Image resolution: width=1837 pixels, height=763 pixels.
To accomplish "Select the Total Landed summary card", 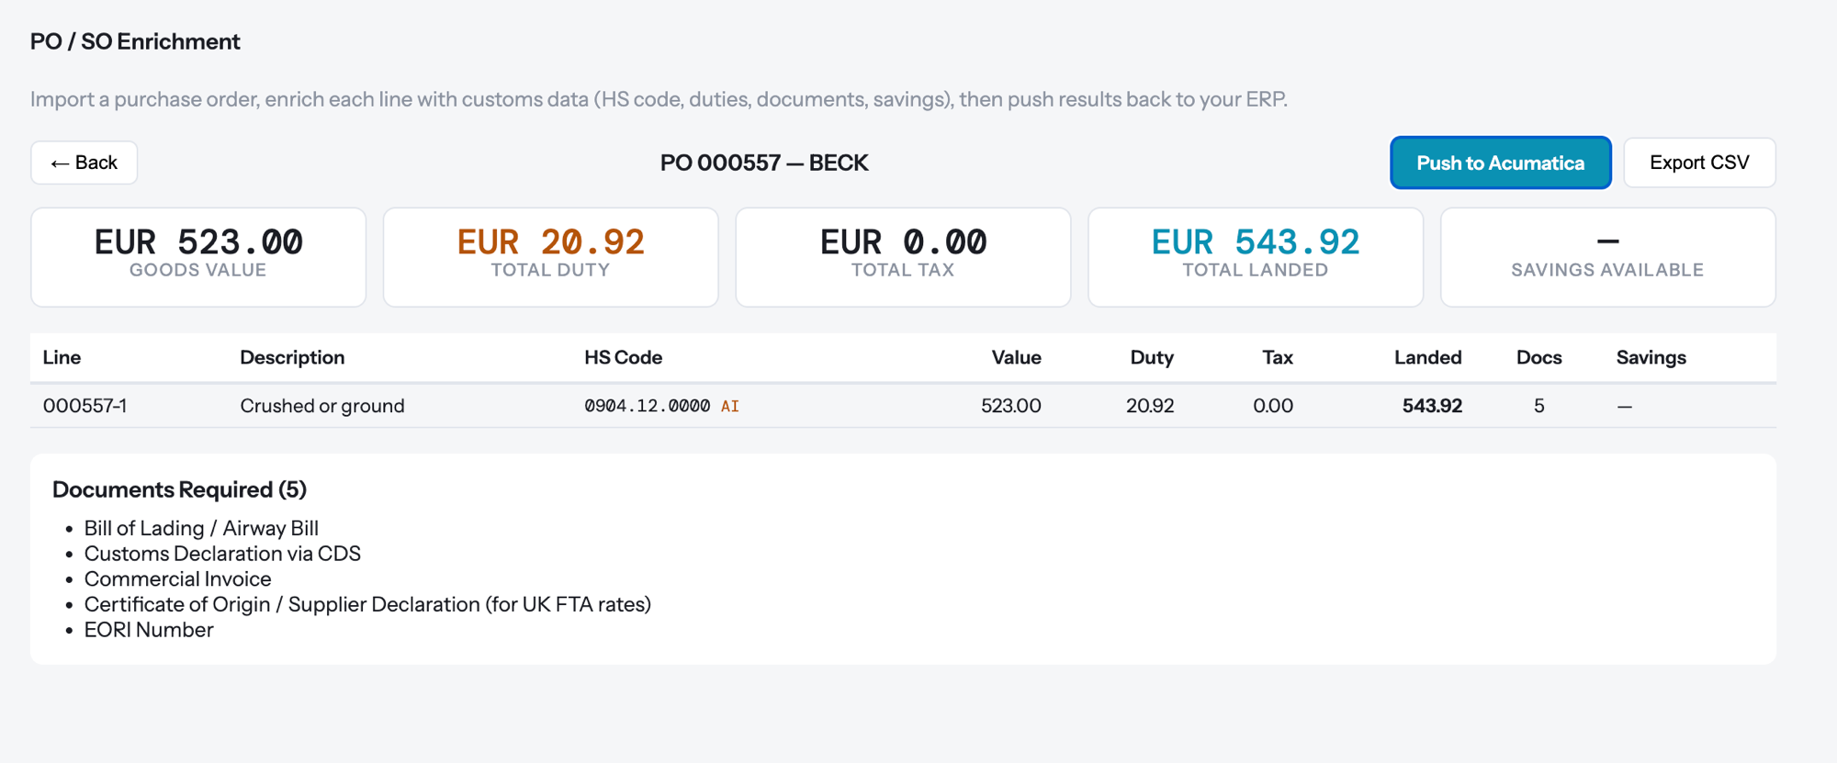I will point(1255,256).
